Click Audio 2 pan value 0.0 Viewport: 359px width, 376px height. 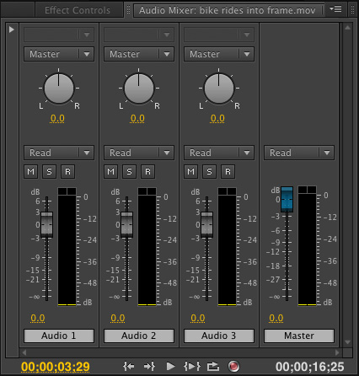[137, 119]
